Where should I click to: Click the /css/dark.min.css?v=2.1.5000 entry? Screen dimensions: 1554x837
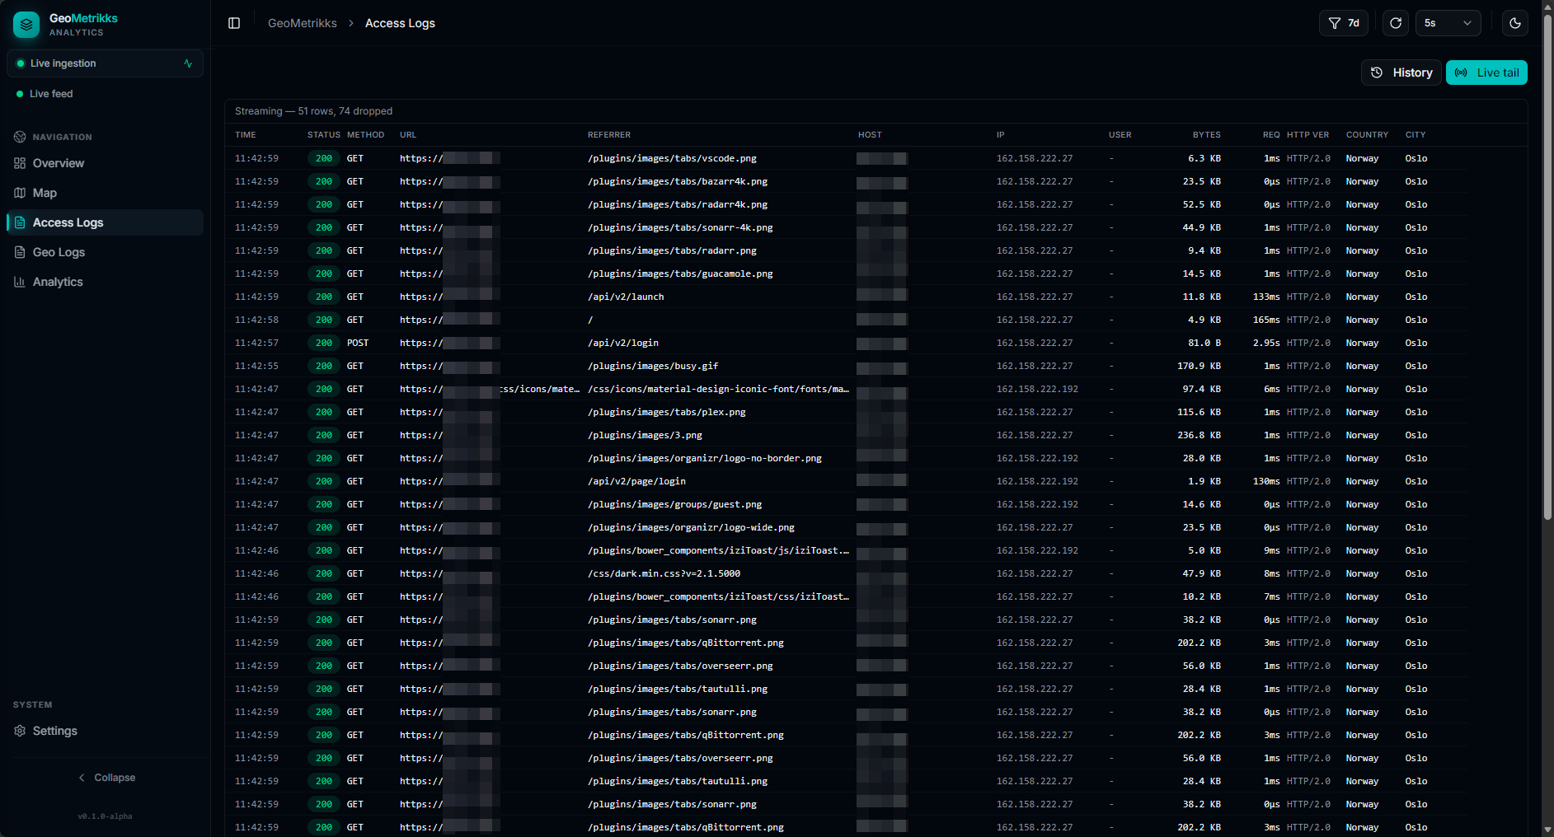tap(664, 573)
